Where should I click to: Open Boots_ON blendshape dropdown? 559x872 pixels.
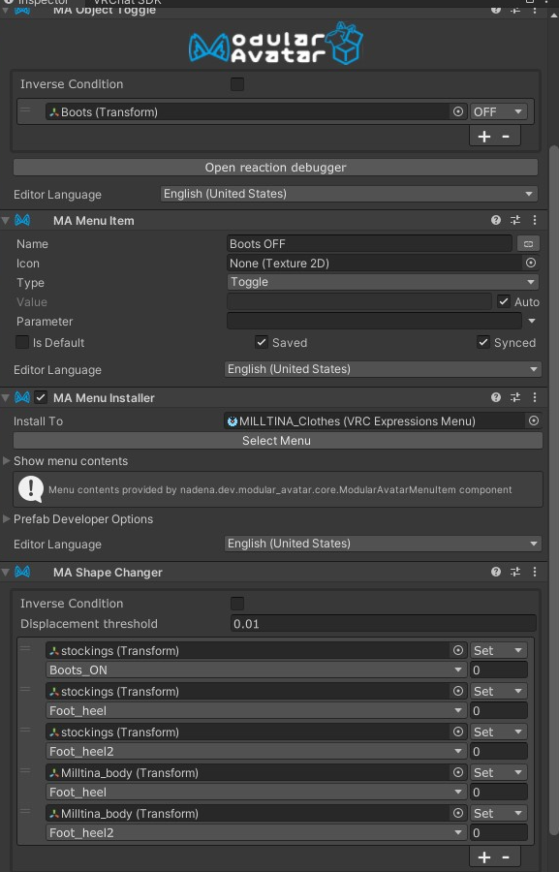tap(257, 670)
